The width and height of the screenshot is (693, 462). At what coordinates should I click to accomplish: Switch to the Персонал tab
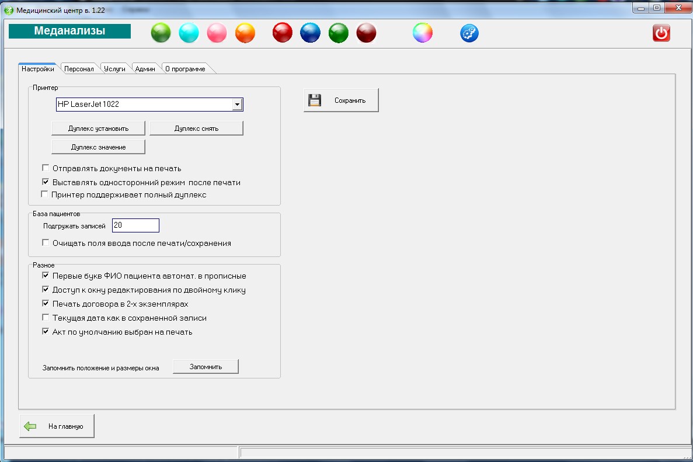click(x=79, y=68)
